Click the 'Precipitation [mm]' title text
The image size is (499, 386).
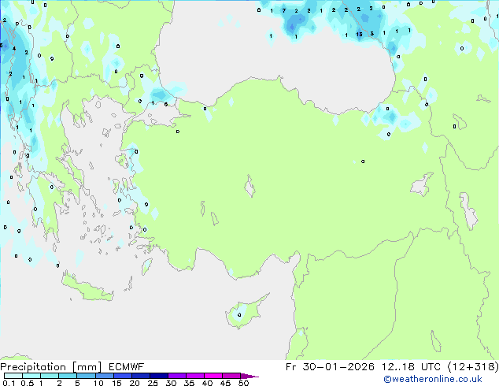pyautogui.click(x=50, y=367)
